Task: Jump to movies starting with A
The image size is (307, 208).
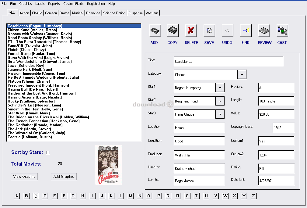Action: [x=17, y=196]
